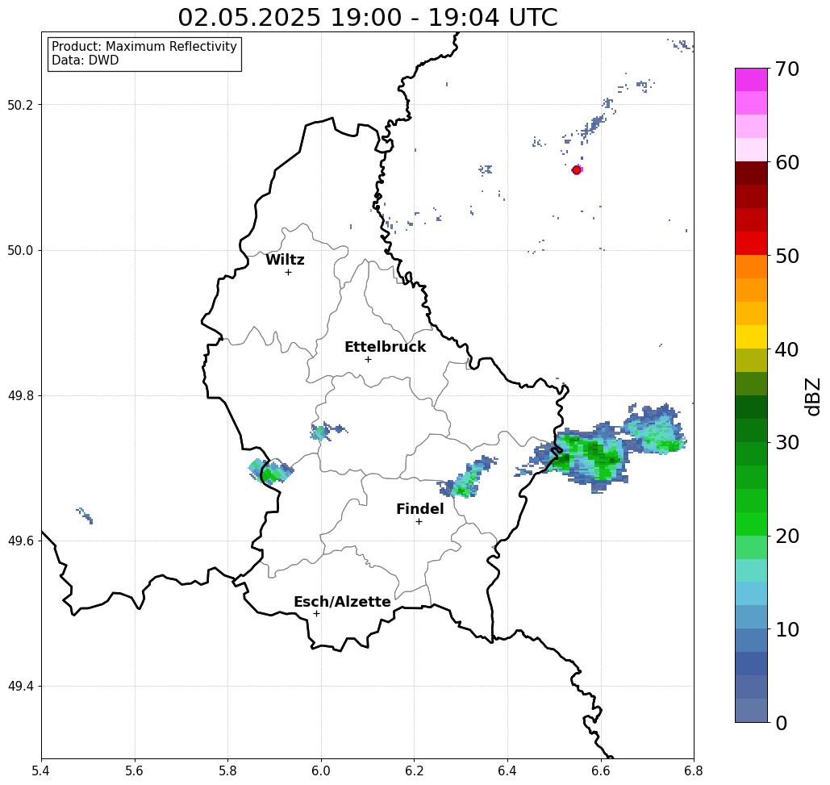Click the yellow colorbar segment above 40
830x785 pixels.
(751, 336)
